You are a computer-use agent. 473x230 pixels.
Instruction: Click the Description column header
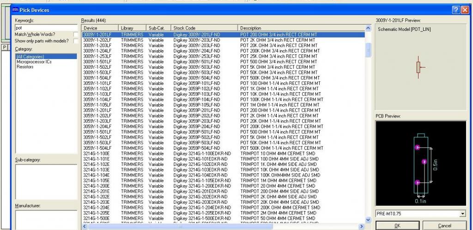pyautogui.click(x=300, y=28)
